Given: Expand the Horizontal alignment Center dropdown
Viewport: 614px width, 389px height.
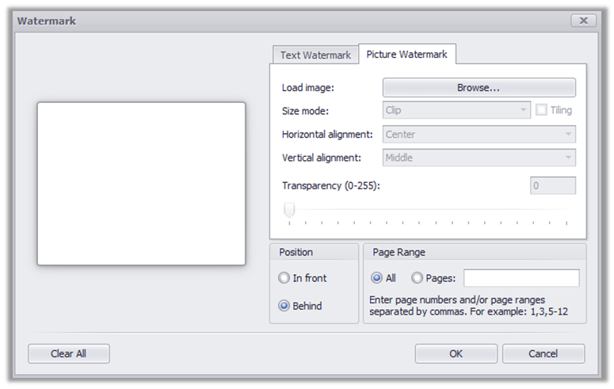Looking at the screenshot, I should click(479, 135).
